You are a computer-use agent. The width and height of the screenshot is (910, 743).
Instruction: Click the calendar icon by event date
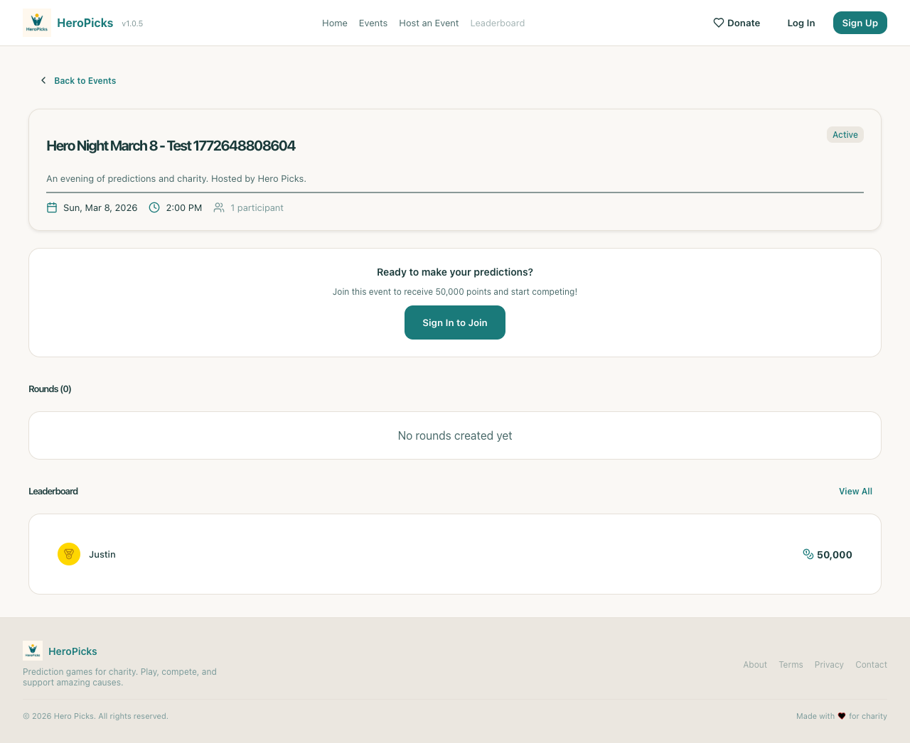click(x=52, y=207)
